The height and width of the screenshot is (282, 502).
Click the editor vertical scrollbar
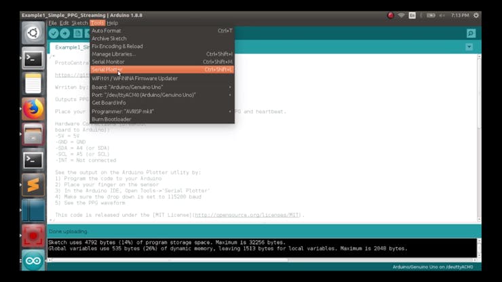[479, 138]
